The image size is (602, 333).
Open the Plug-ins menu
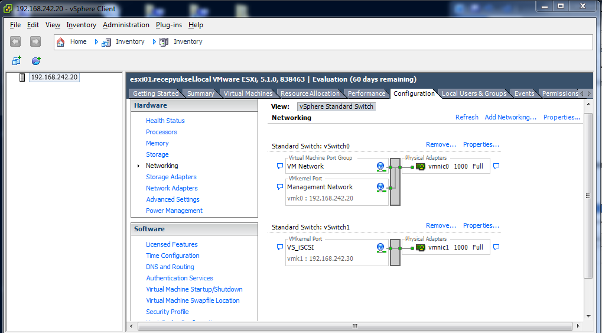tap(169, 25)
